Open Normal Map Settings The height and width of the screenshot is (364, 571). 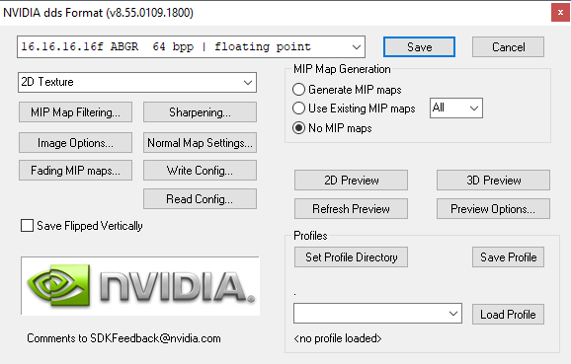pos(200,143)
